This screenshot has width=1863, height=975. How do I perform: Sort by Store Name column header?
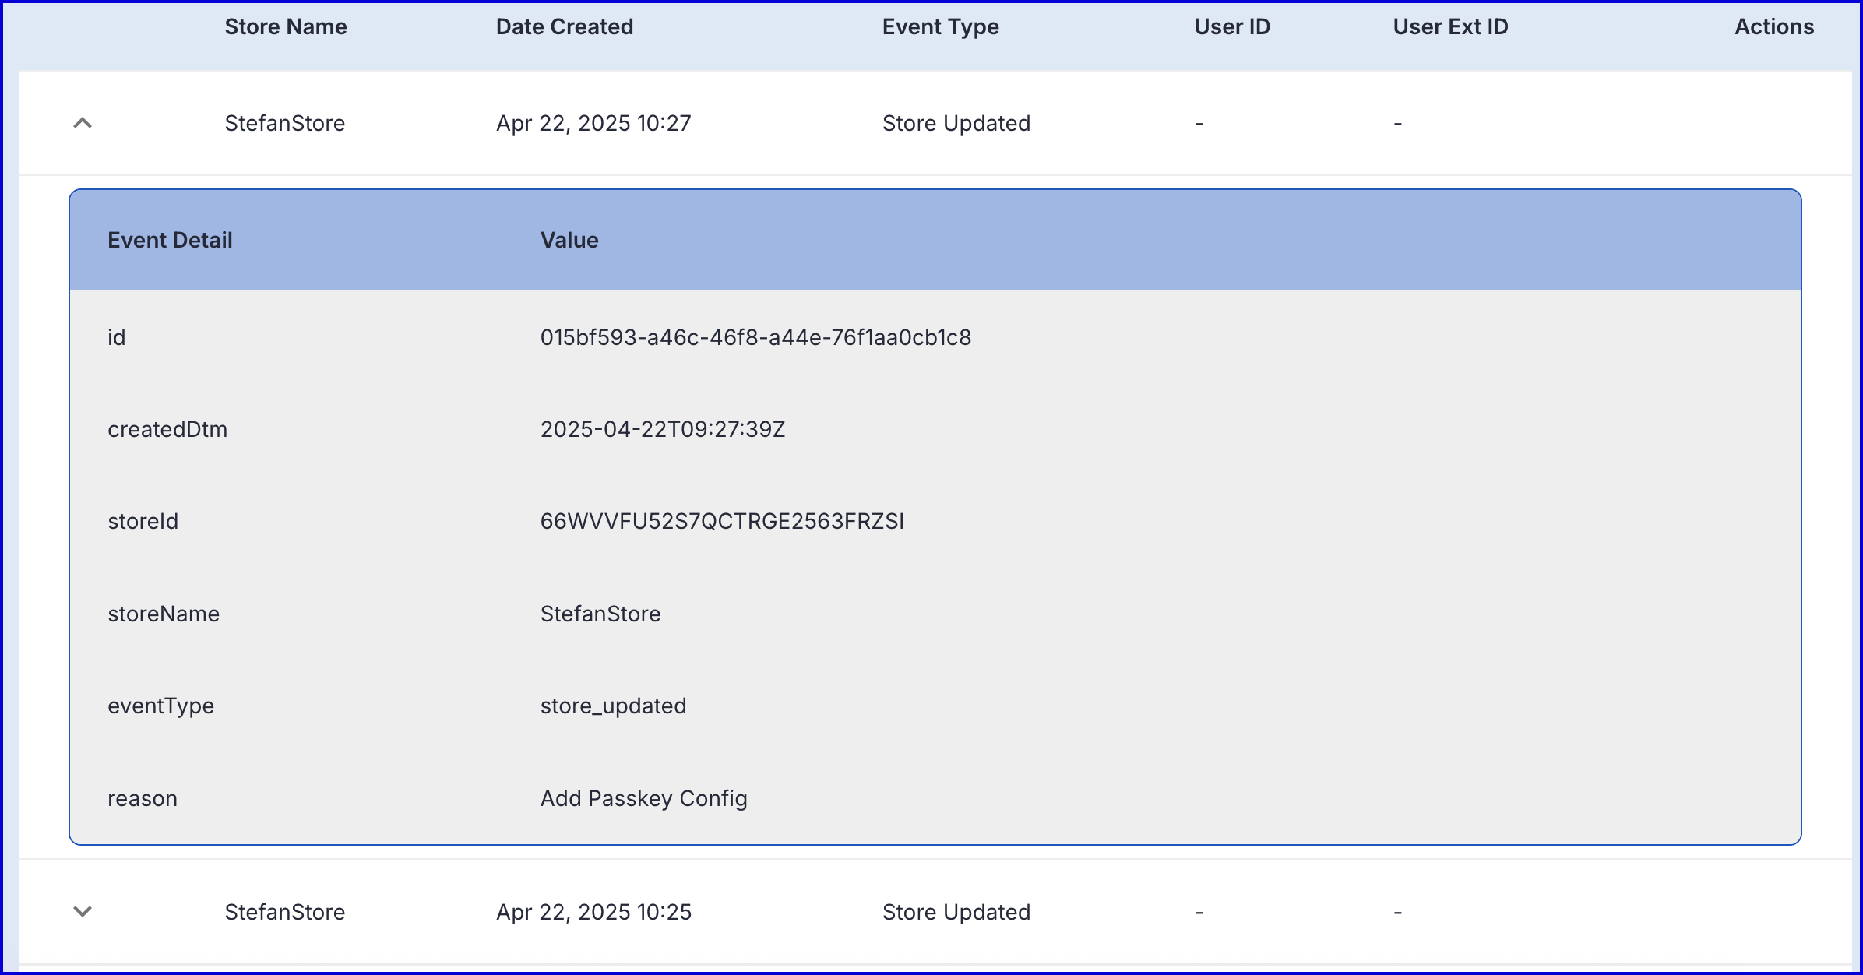[x=286, y=26]
